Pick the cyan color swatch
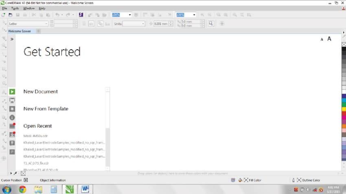 (344, 100)
